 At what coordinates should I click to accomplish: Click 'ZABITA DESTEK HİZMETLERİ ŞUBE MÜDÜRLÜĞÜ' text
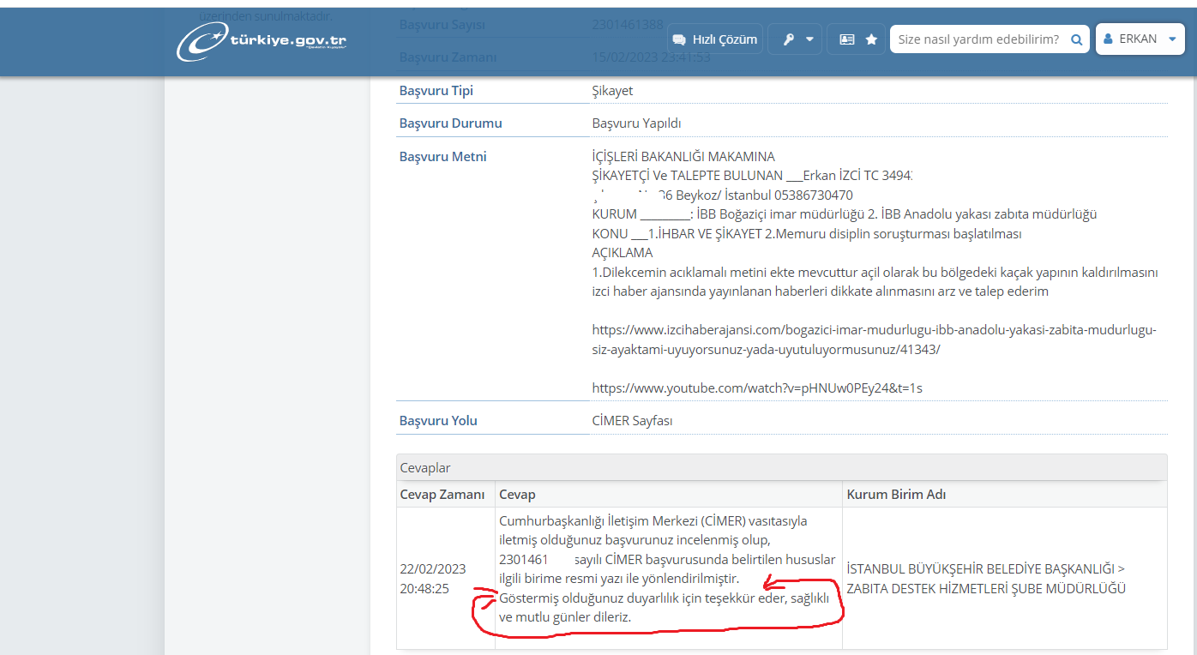pos(986,589)
